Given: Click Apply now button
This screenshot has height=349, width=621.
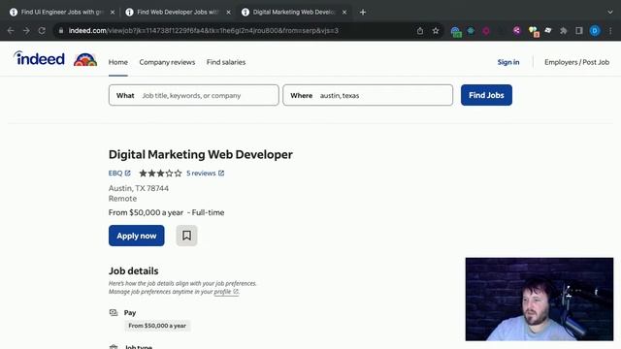Looking at the screenshot, I should [x=136, y=236].
